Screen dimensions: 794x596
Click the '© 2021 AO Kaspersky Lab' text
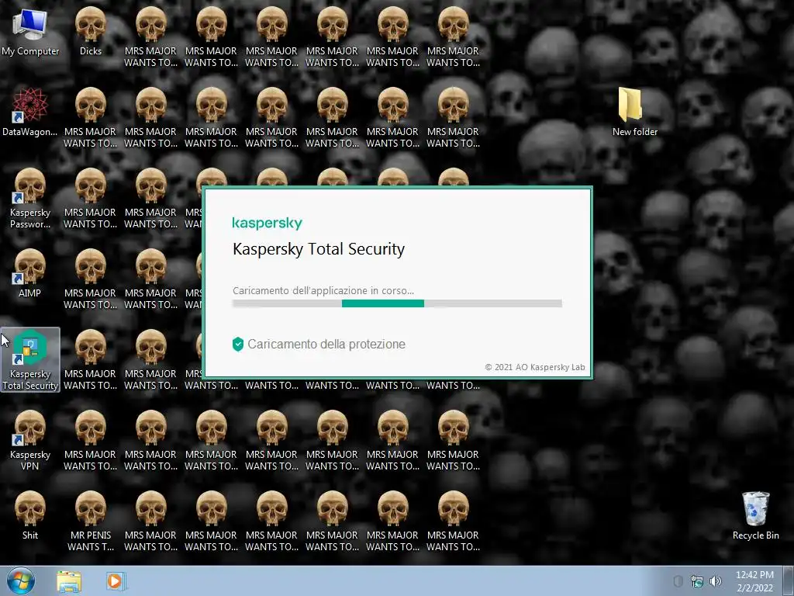[x=535, y=367]
